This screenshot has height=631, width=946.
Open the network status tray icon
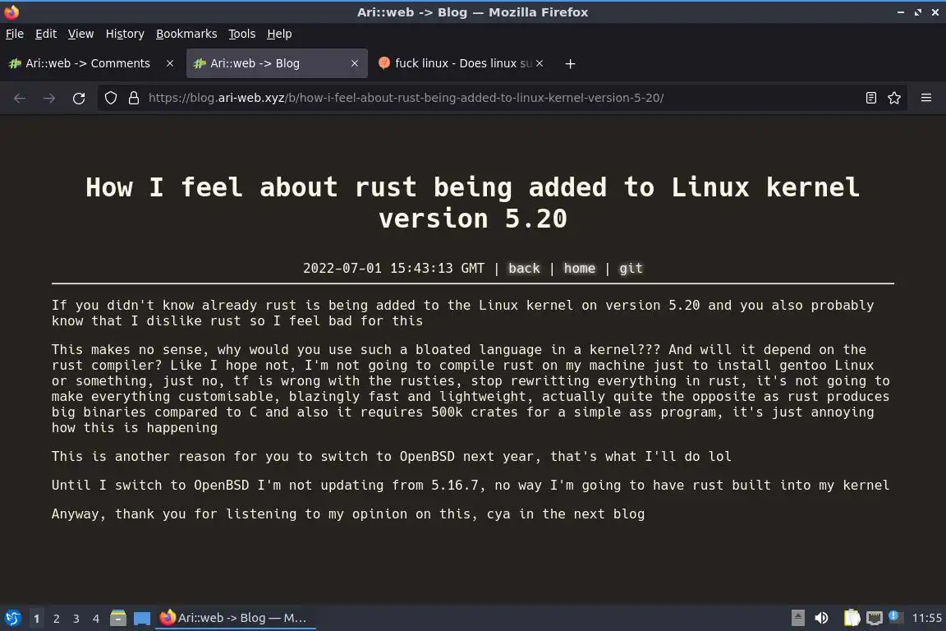[875, 618]
